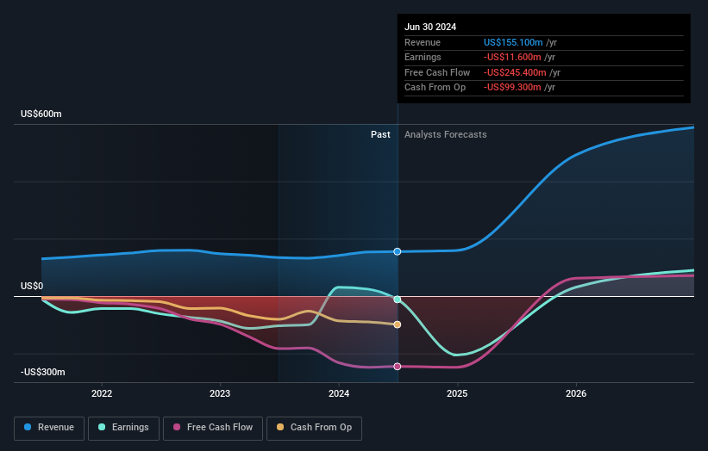Viewport: 708px width, 451px height.
Task: Click the 2026 x-axis label
Action: [x=576, y=393]
